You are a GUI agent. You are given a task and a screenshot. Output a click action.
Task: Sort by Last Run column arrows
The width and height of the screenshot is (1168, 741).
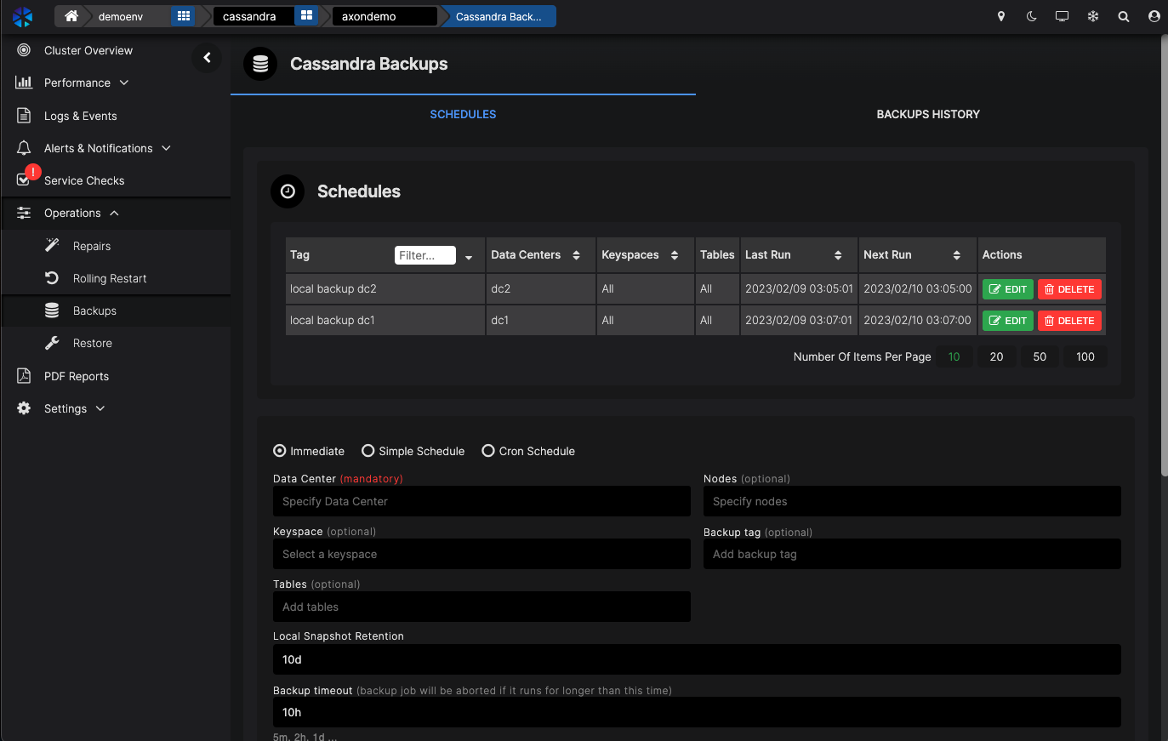point(838,255)
